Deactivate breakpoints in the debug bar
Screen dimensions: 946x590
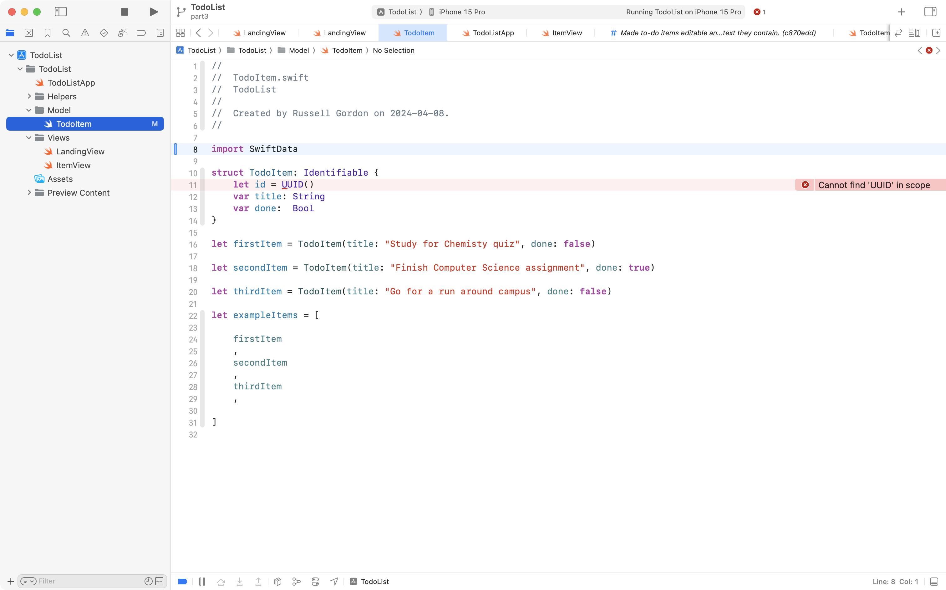[182, 581]
